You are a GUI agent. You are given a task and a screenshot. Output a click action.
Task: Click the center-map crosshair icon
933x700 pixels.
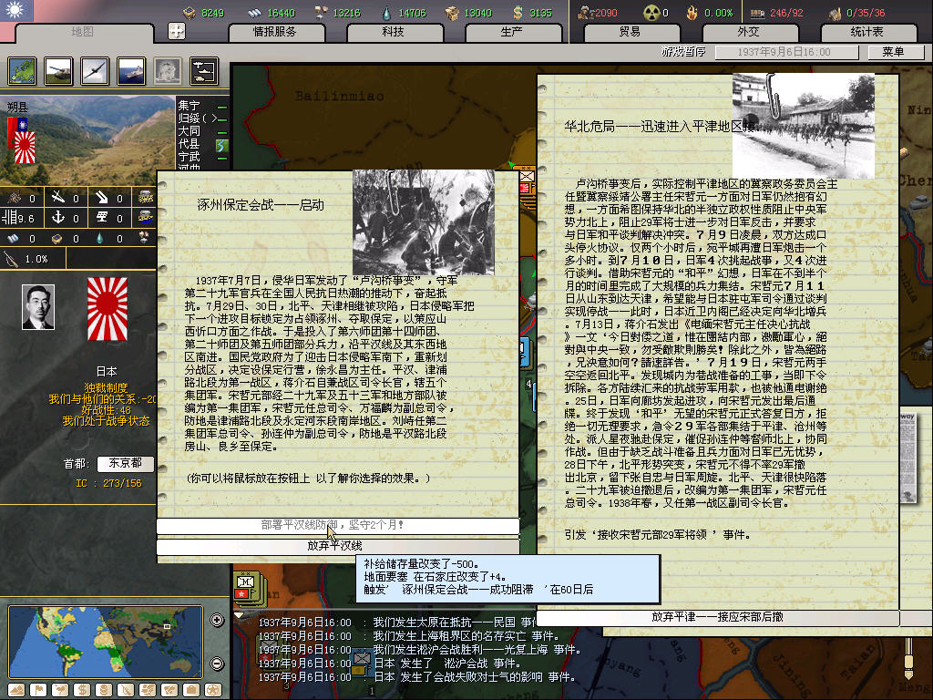click(177, 31)
